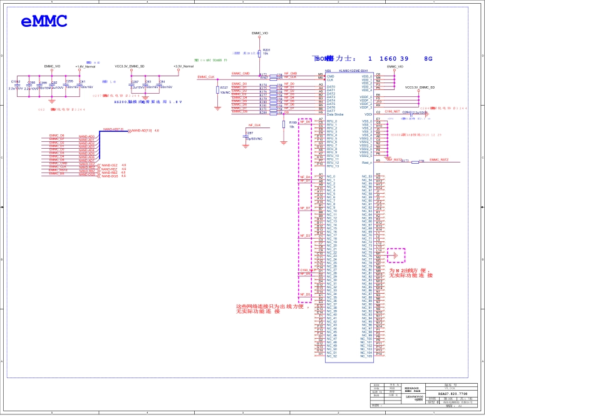Select the R727 resistor on EMMC_CLK line
Viewport: 595px width, 420px height.
coord(217,89)
